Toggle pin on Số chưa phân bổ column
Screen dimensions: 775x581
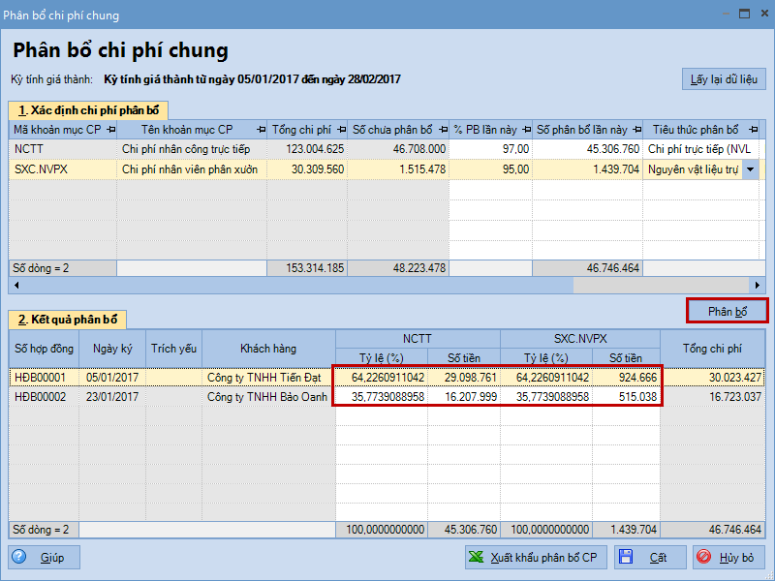coord(443,130)
